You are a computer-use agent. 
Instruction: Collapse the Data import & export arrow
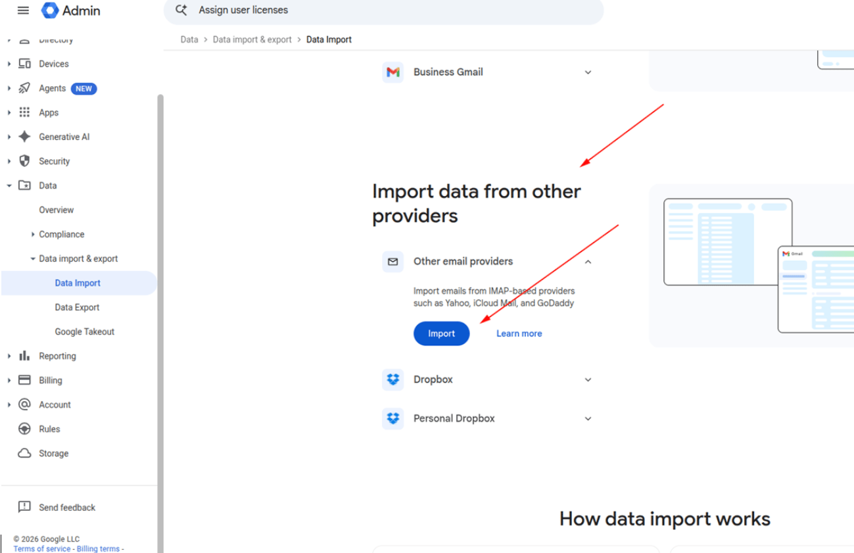(x=33, y=258)
